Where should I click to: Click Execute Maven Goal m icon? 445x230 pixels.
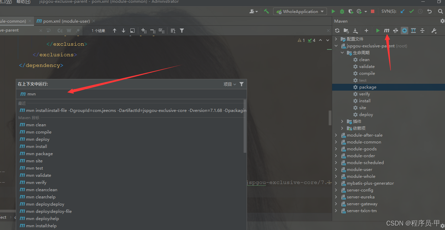click(x=387, y=31)
